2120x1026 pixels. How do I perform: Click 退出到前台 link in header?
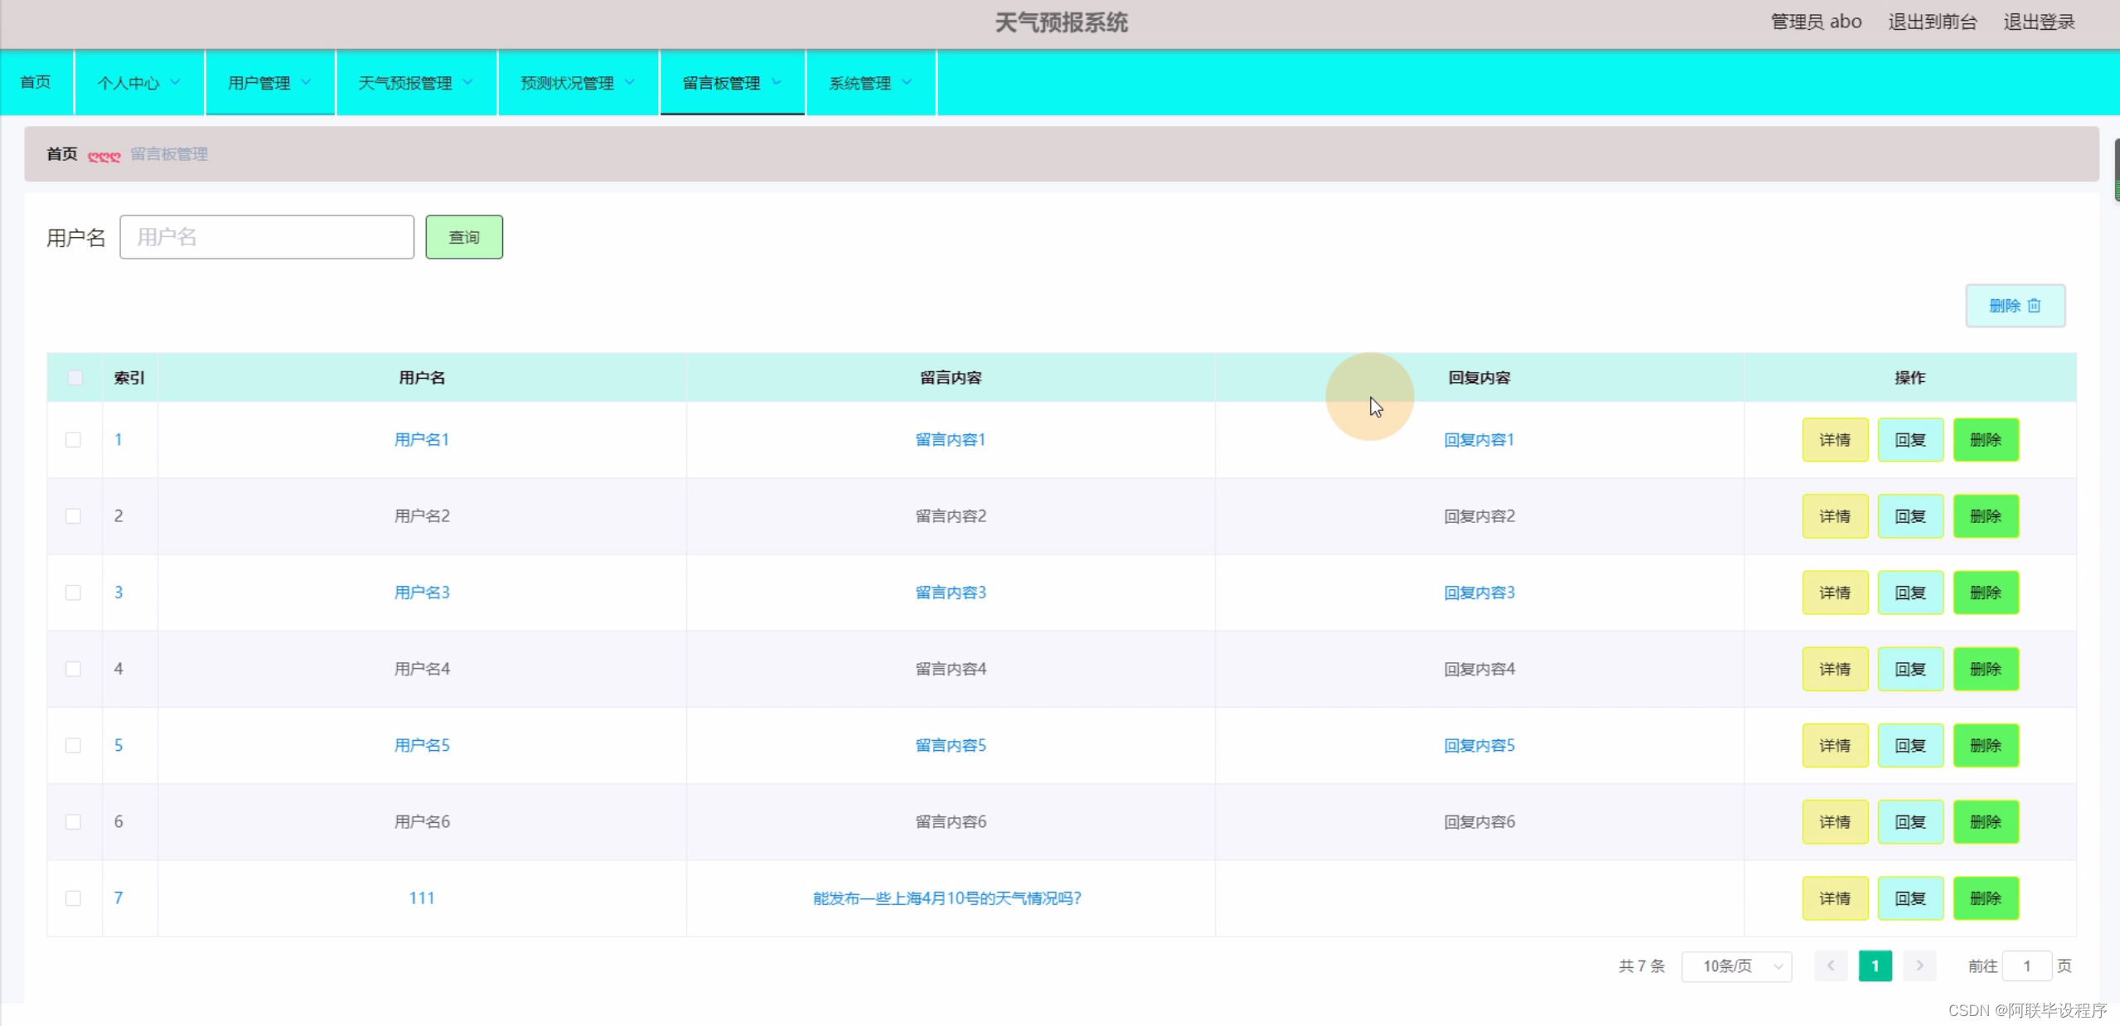tap(1932, 22)
